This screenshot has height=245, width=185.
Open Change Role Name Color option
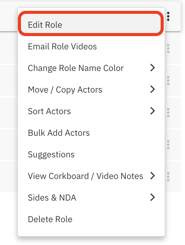click(76, 68)
